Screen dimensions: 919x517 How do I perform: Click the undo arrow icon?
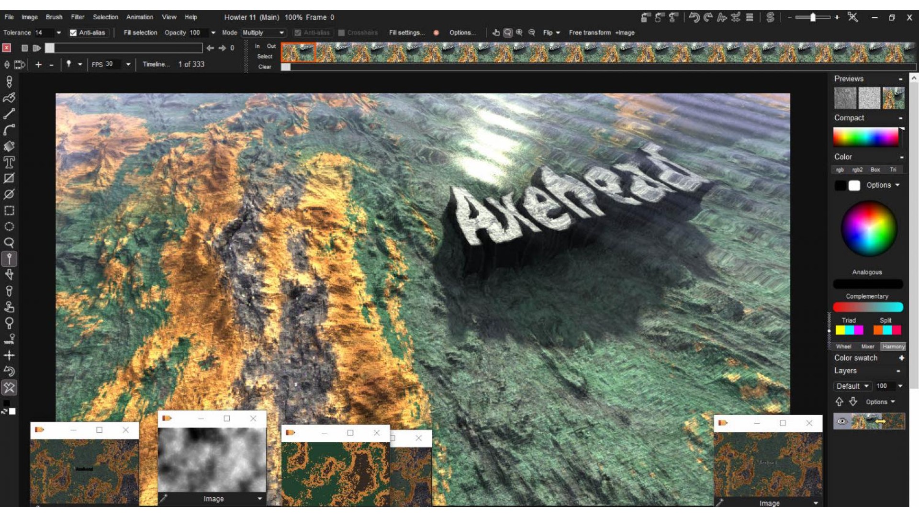tap(694, 18)
